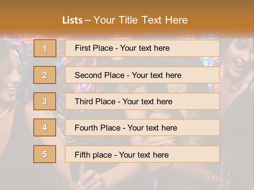The width and height of the screenshot is (254, 190).
Task: Click the number 5 box
Action: click(45, 154)
